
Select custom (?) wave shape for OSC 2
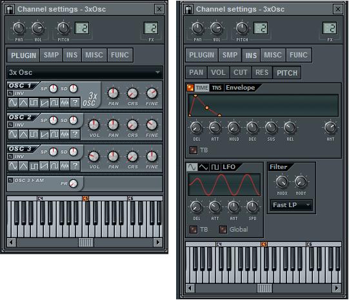tap(75, 134)
